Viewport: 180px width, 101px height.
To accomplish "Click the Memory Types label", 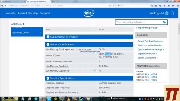I will pyautogui.click(x=53, y=56).
